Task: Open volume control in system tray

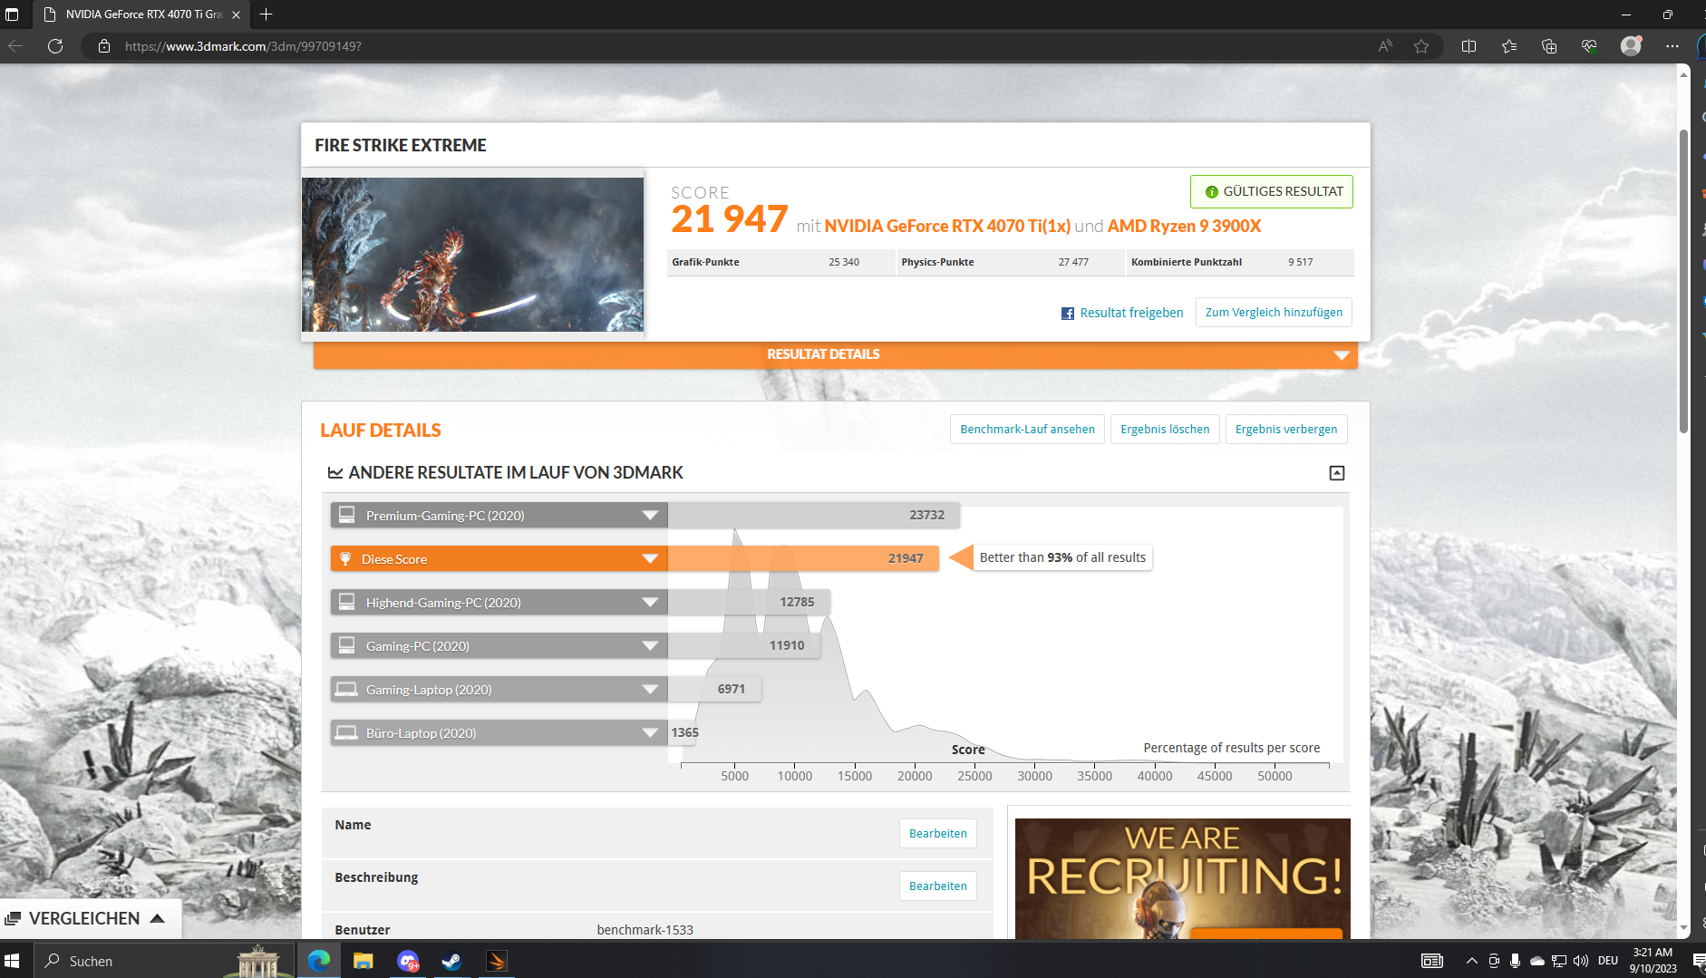Action: pyautogui.click(x=1581, y=961)
